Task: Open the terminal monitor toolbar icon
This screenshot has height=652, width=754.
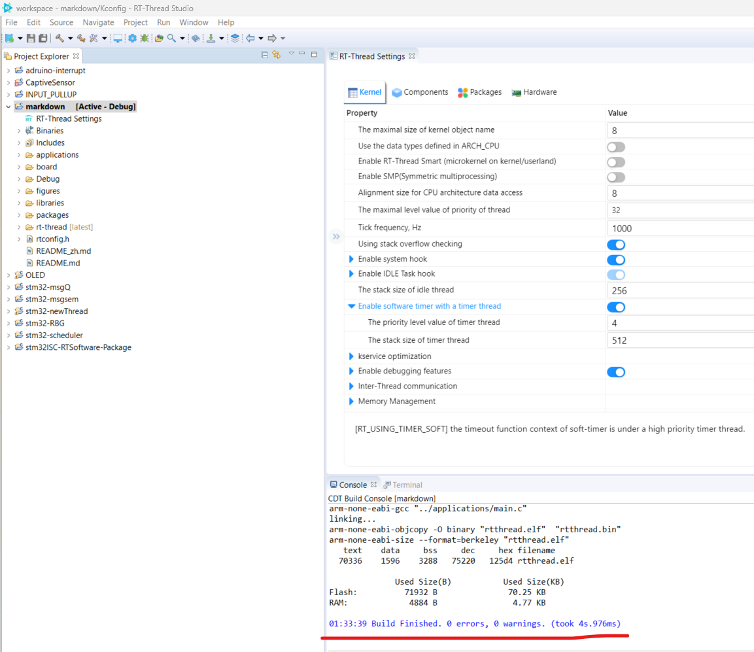Action: 118,38
